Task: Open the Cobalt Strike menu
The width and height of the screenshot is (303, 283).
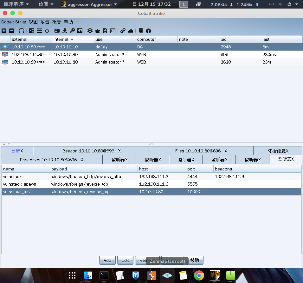Action: coord(14,22)
